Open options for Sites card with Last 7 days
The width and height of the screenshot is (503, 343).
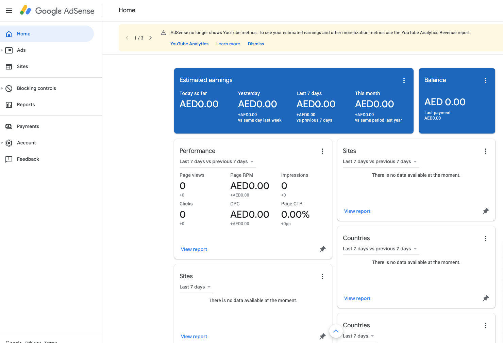click(322, 277)
